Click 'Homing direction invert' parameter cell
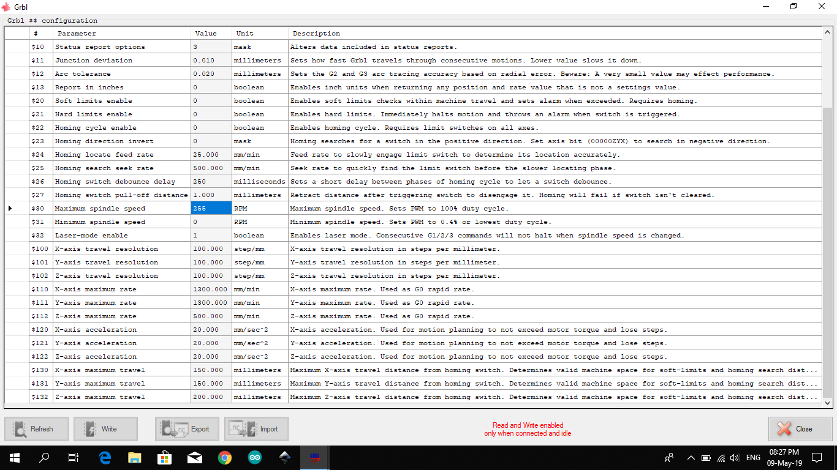Image resolution: width=837 pixels, height=470 pixels. (x=122, y=141)
